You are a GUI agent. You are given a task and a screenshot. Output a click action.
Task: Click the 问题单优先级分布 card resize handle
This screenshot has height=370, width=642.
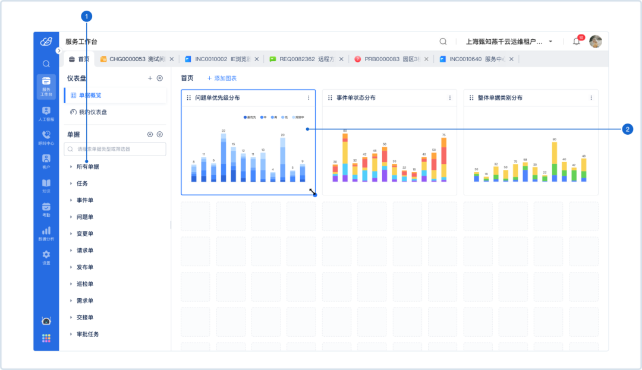coord(314,195)
